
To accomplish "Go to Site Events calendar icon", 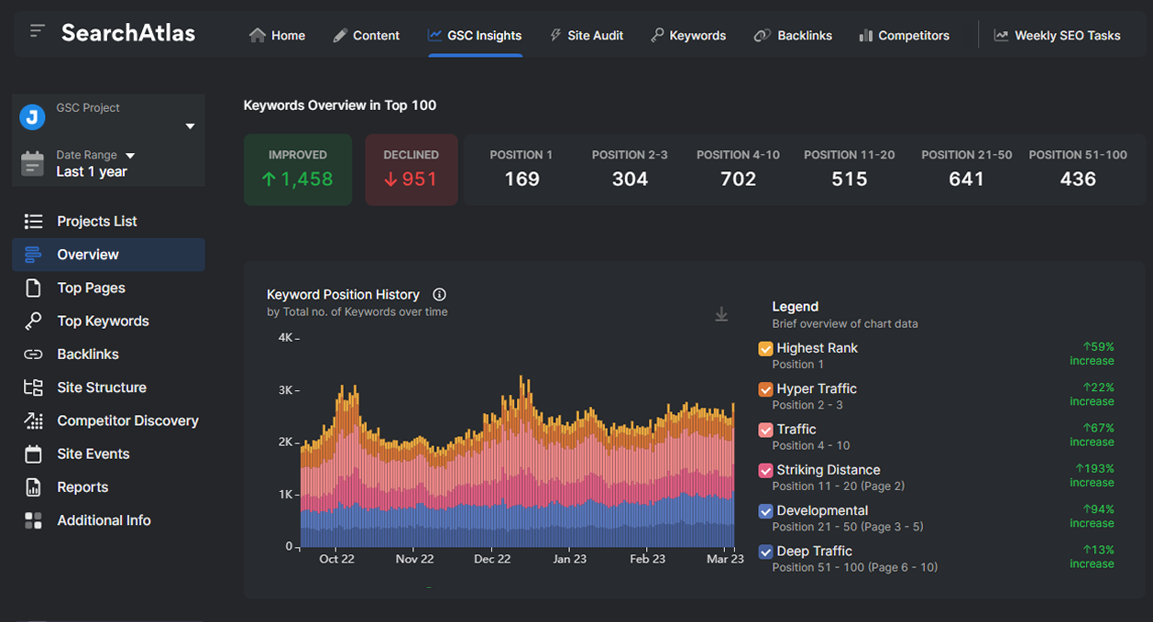I will [33, 454].
